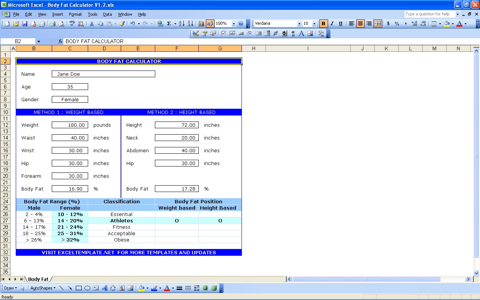The image size is (480, 300).
Task: Insert a Check Box form control
Action: click(x=224, y=33)
